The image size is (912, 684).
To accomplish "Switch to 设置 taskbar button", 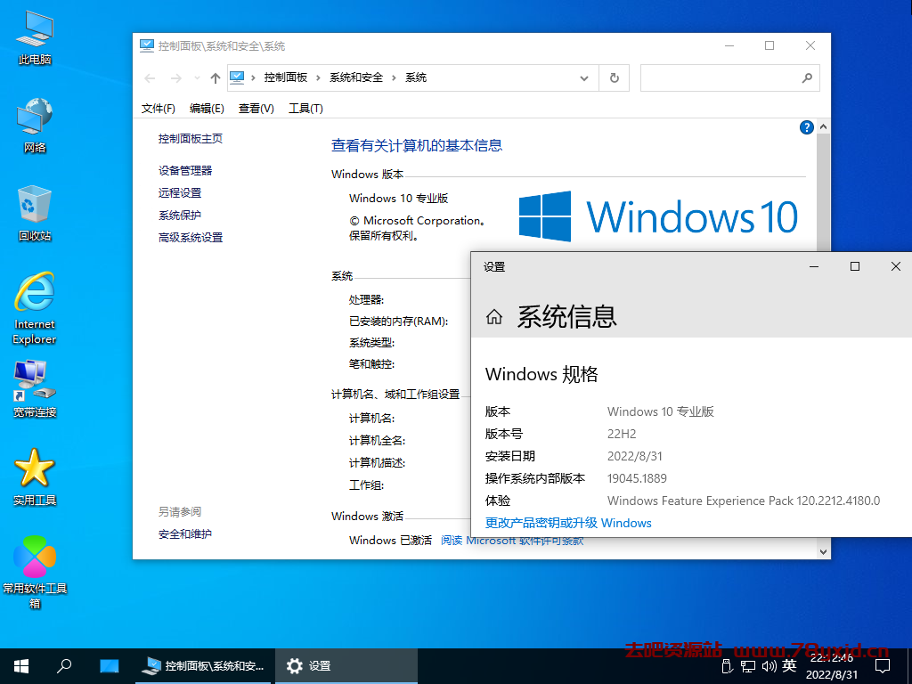I will 346,666.
